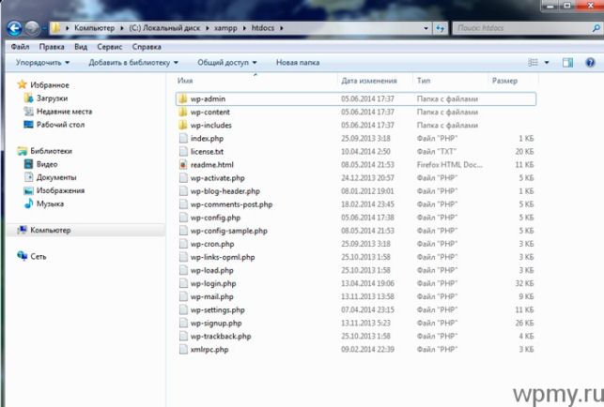Click the htdocs breadcrumb segment
This screenshot has width=604, height=407.
pyautogui.click(x=263, y=28)
